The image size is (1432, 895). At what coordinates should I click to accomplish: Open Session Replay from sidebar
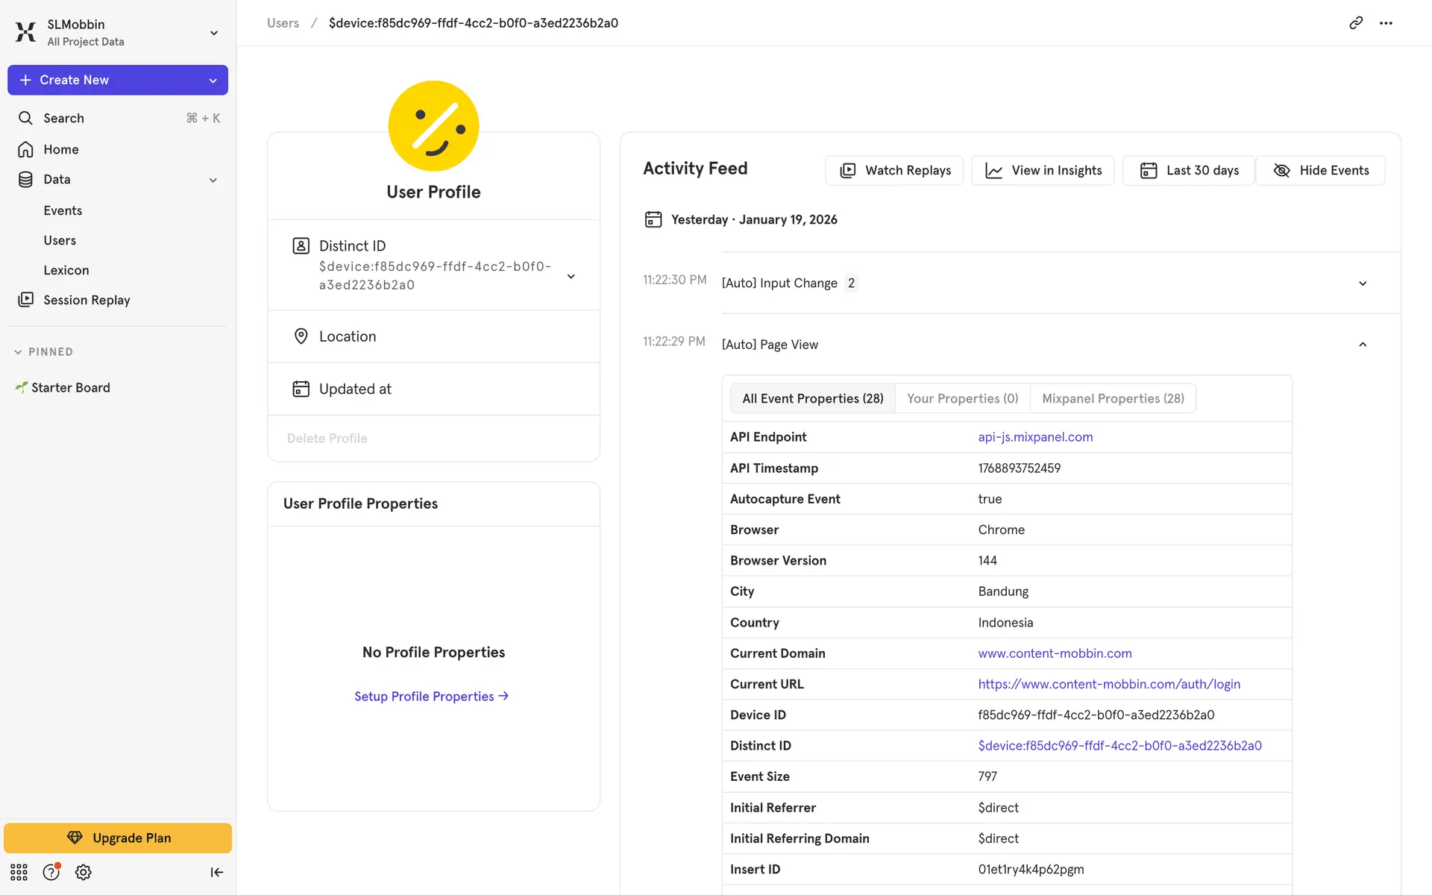(87, 300)
